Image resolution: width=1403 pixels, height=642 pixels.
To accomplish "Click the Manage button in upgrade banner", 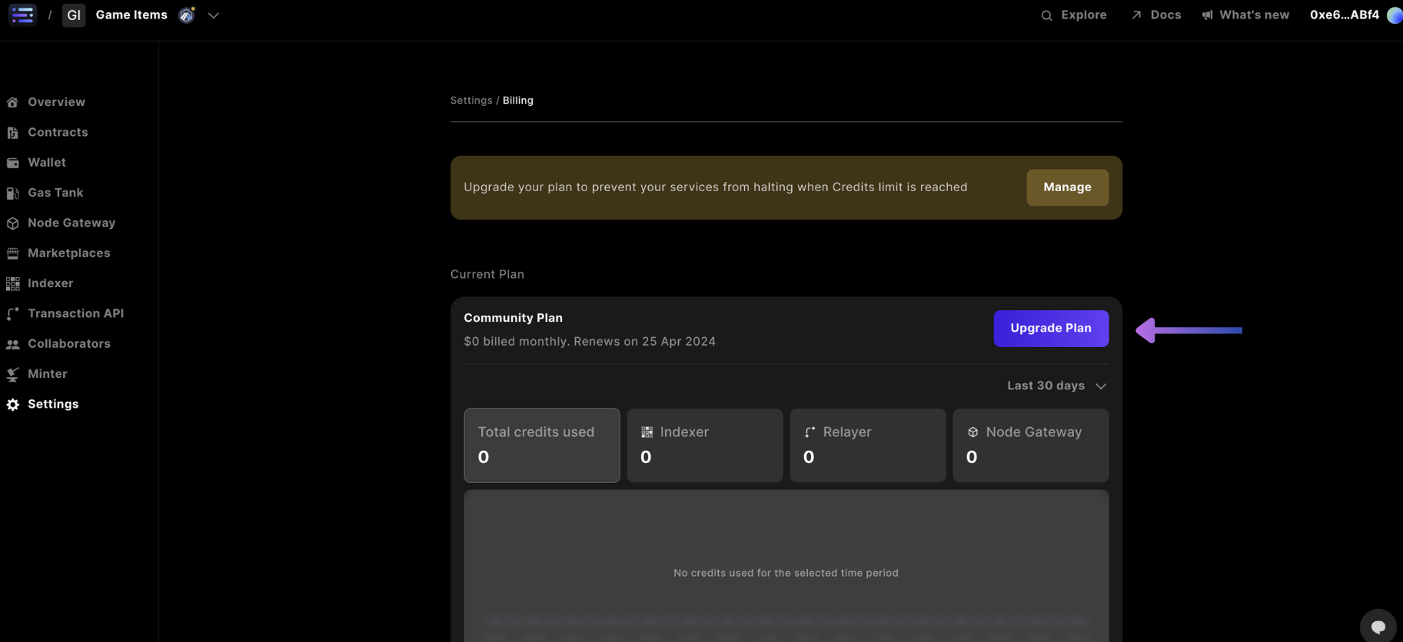I will pyautogui.click(x=1067, y=187).
